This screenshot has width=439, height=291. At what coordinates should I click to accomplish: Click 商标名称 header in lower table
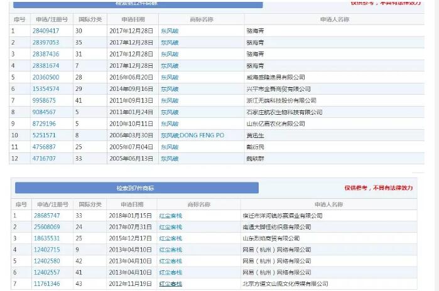[x=199, y=204]
